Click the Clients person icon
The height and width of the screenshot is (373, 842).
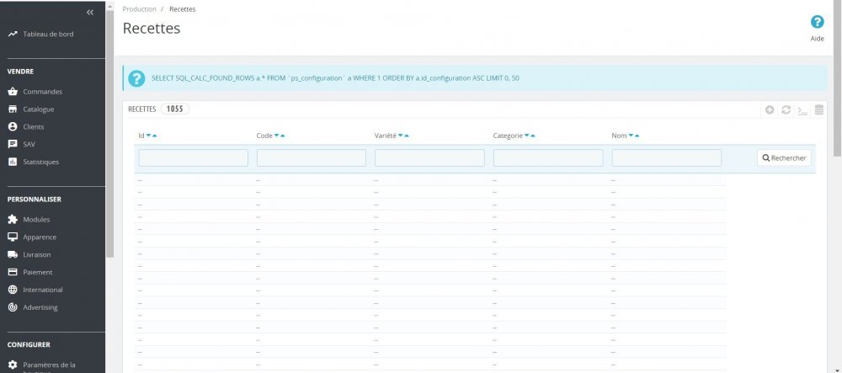pyautogui.click(x=13, y=126)
